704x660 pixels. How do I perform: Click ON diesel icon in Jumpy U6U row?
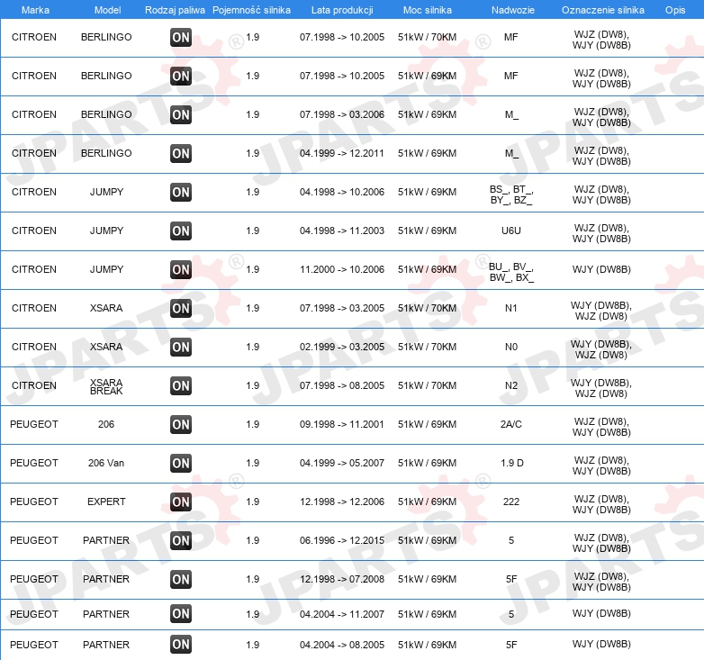pyautogui.click(x=181, y=231)
